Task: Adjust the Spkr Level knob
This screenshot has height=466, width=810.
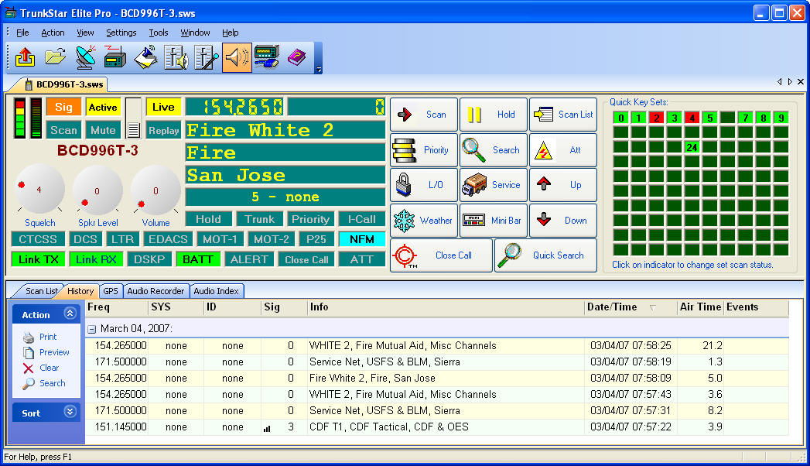Action: tap(97, 190)
